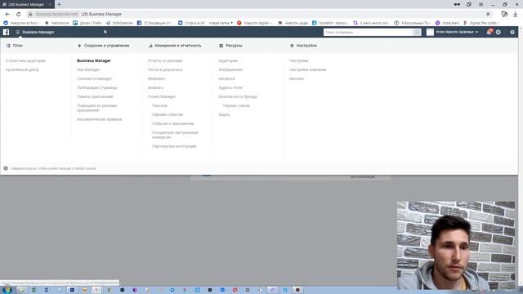Select the Создание и управление section header

tap(104, 46)
